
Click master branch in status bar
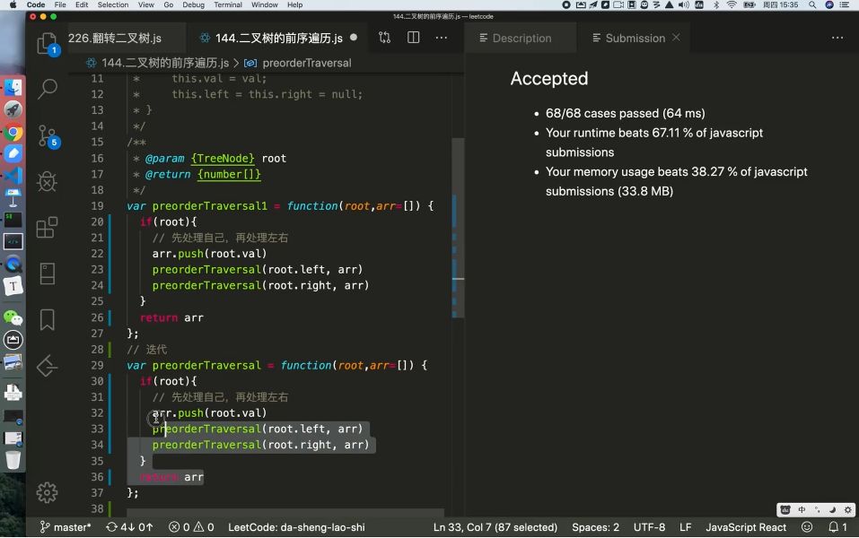point(66,527)
